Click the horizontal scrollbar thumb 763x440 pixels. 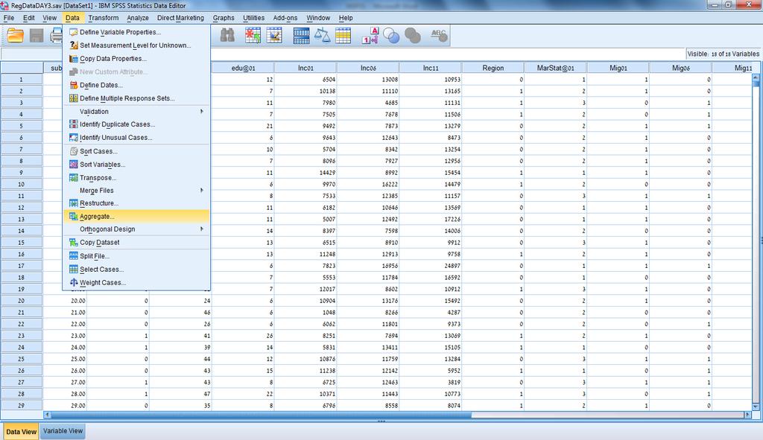(x=261, y=415)
